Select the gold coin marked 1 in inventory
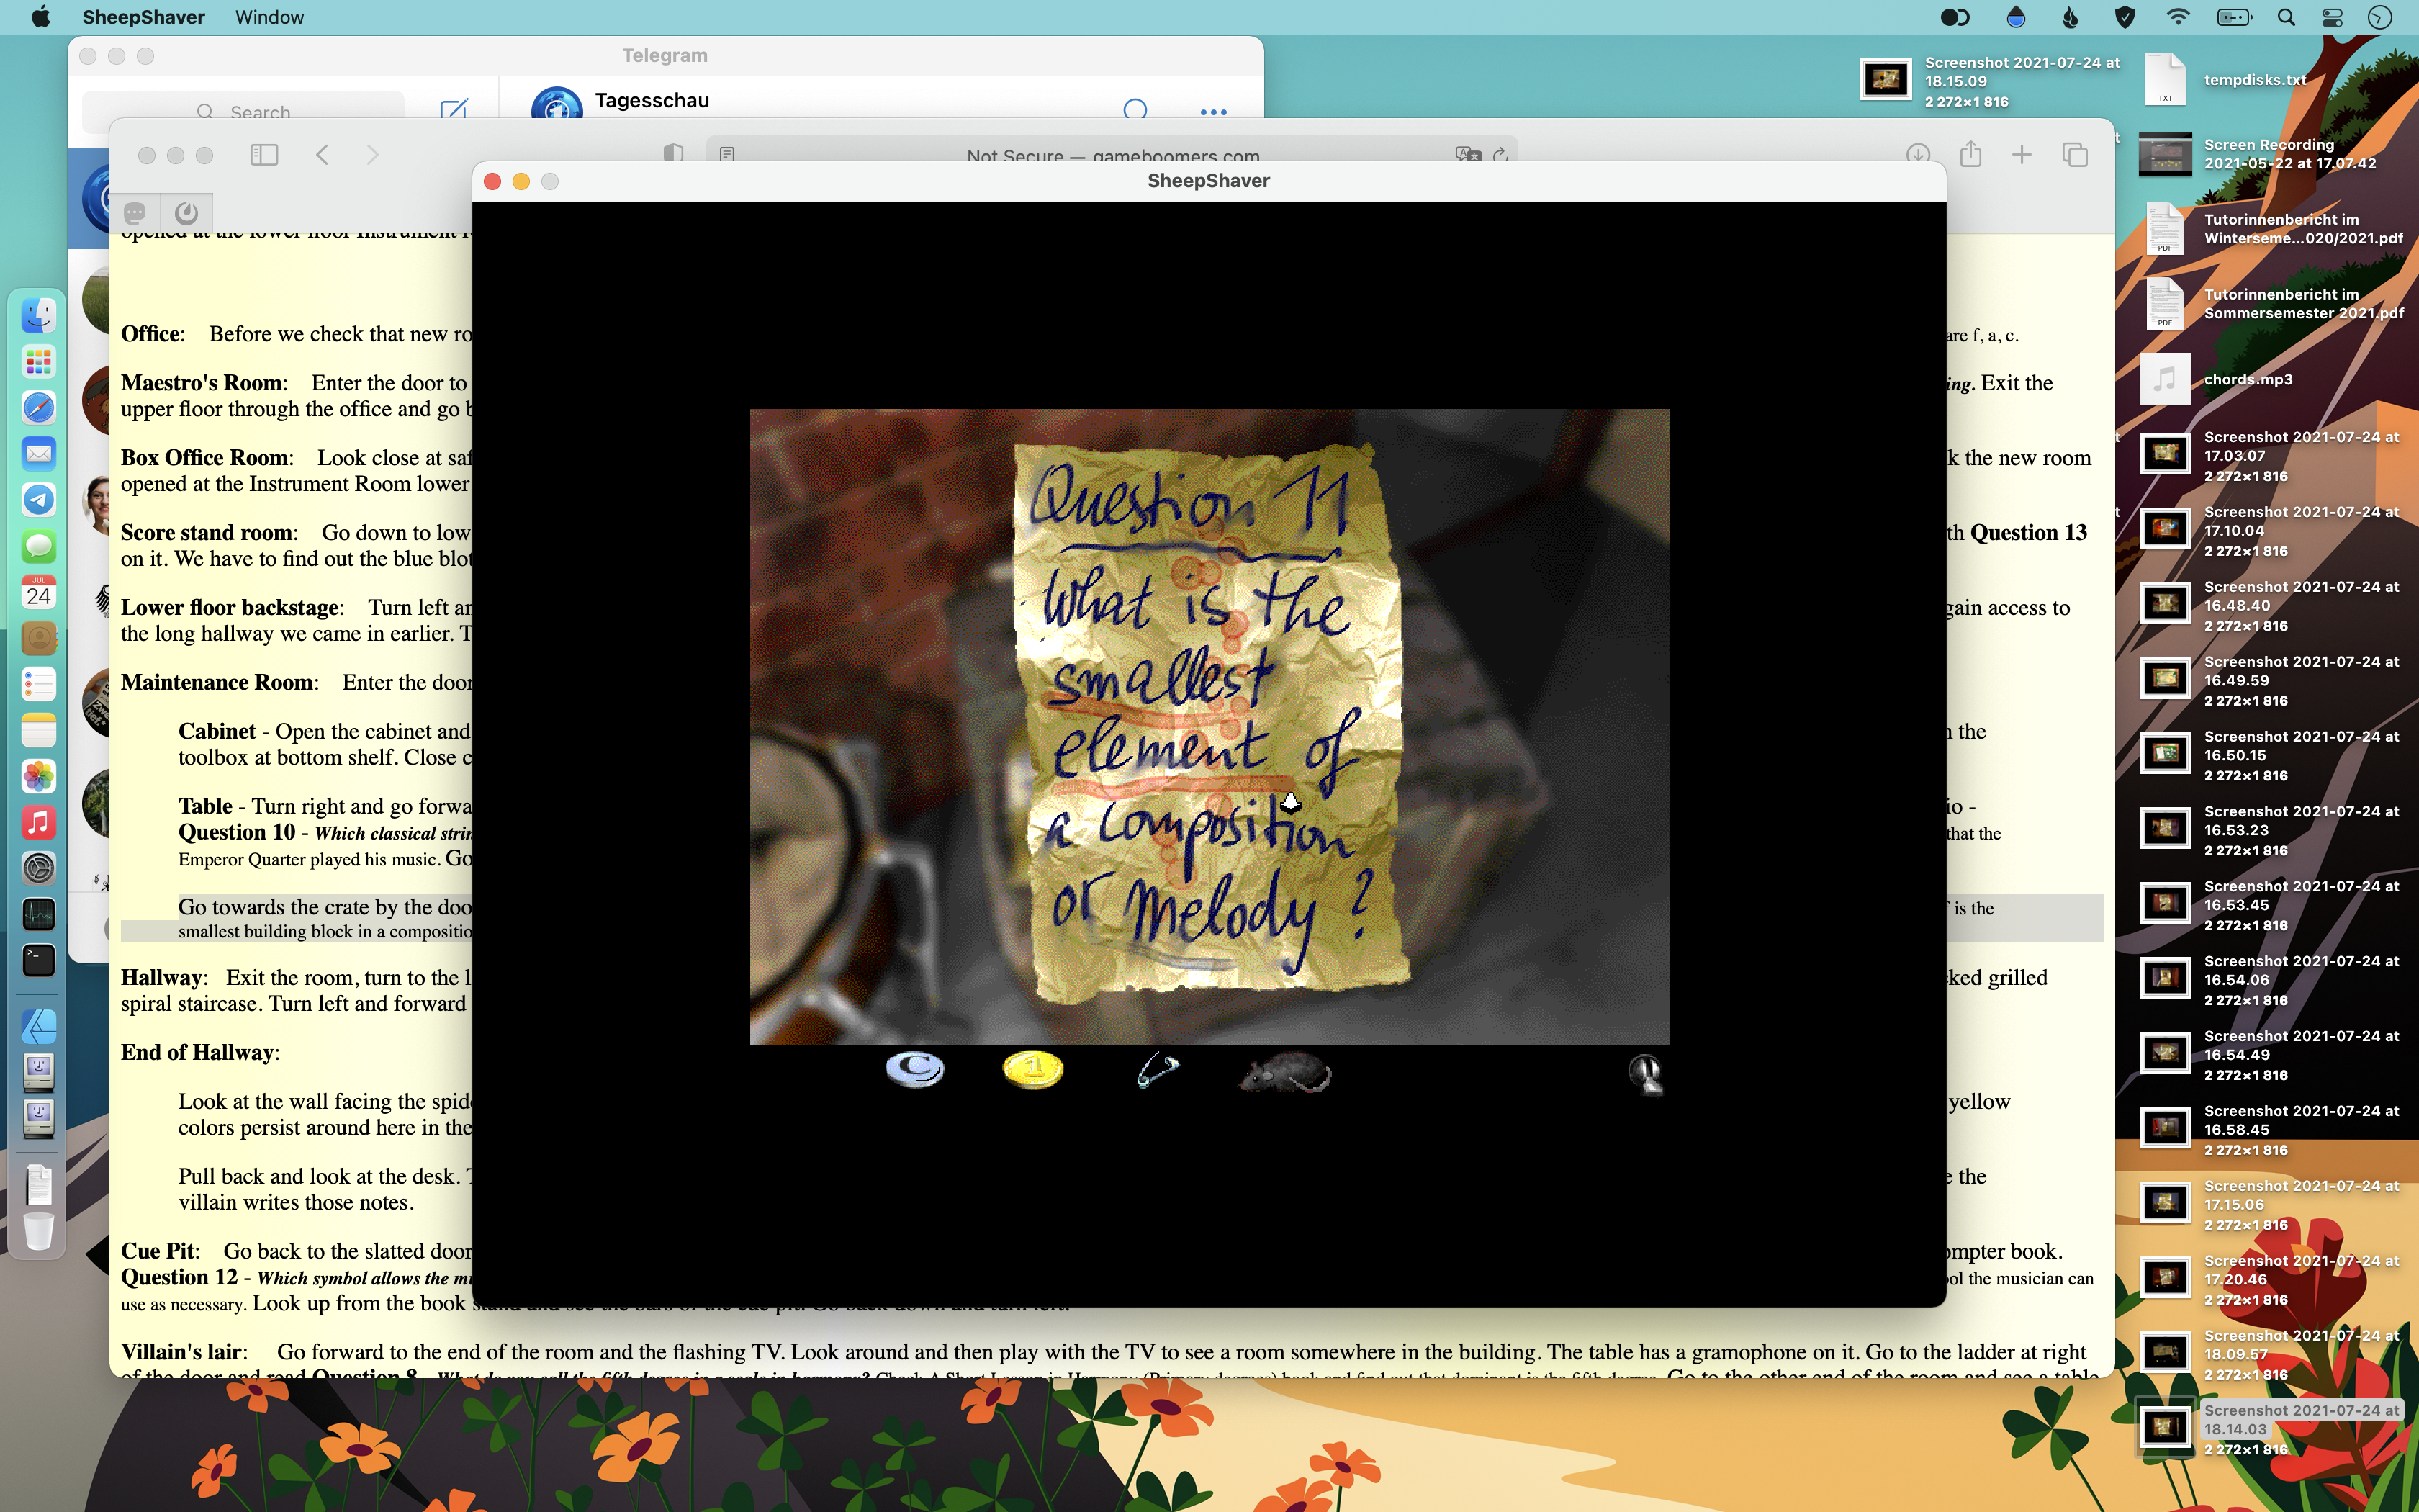2419x1512 pixels. pyautogui.click(x=1032, y=1069)
